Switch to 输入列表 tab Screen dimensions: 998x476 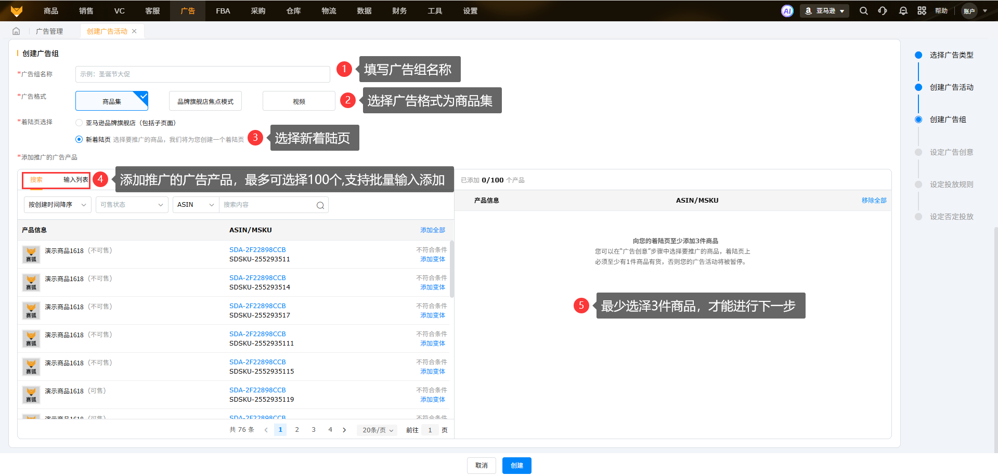pos(75,180)
